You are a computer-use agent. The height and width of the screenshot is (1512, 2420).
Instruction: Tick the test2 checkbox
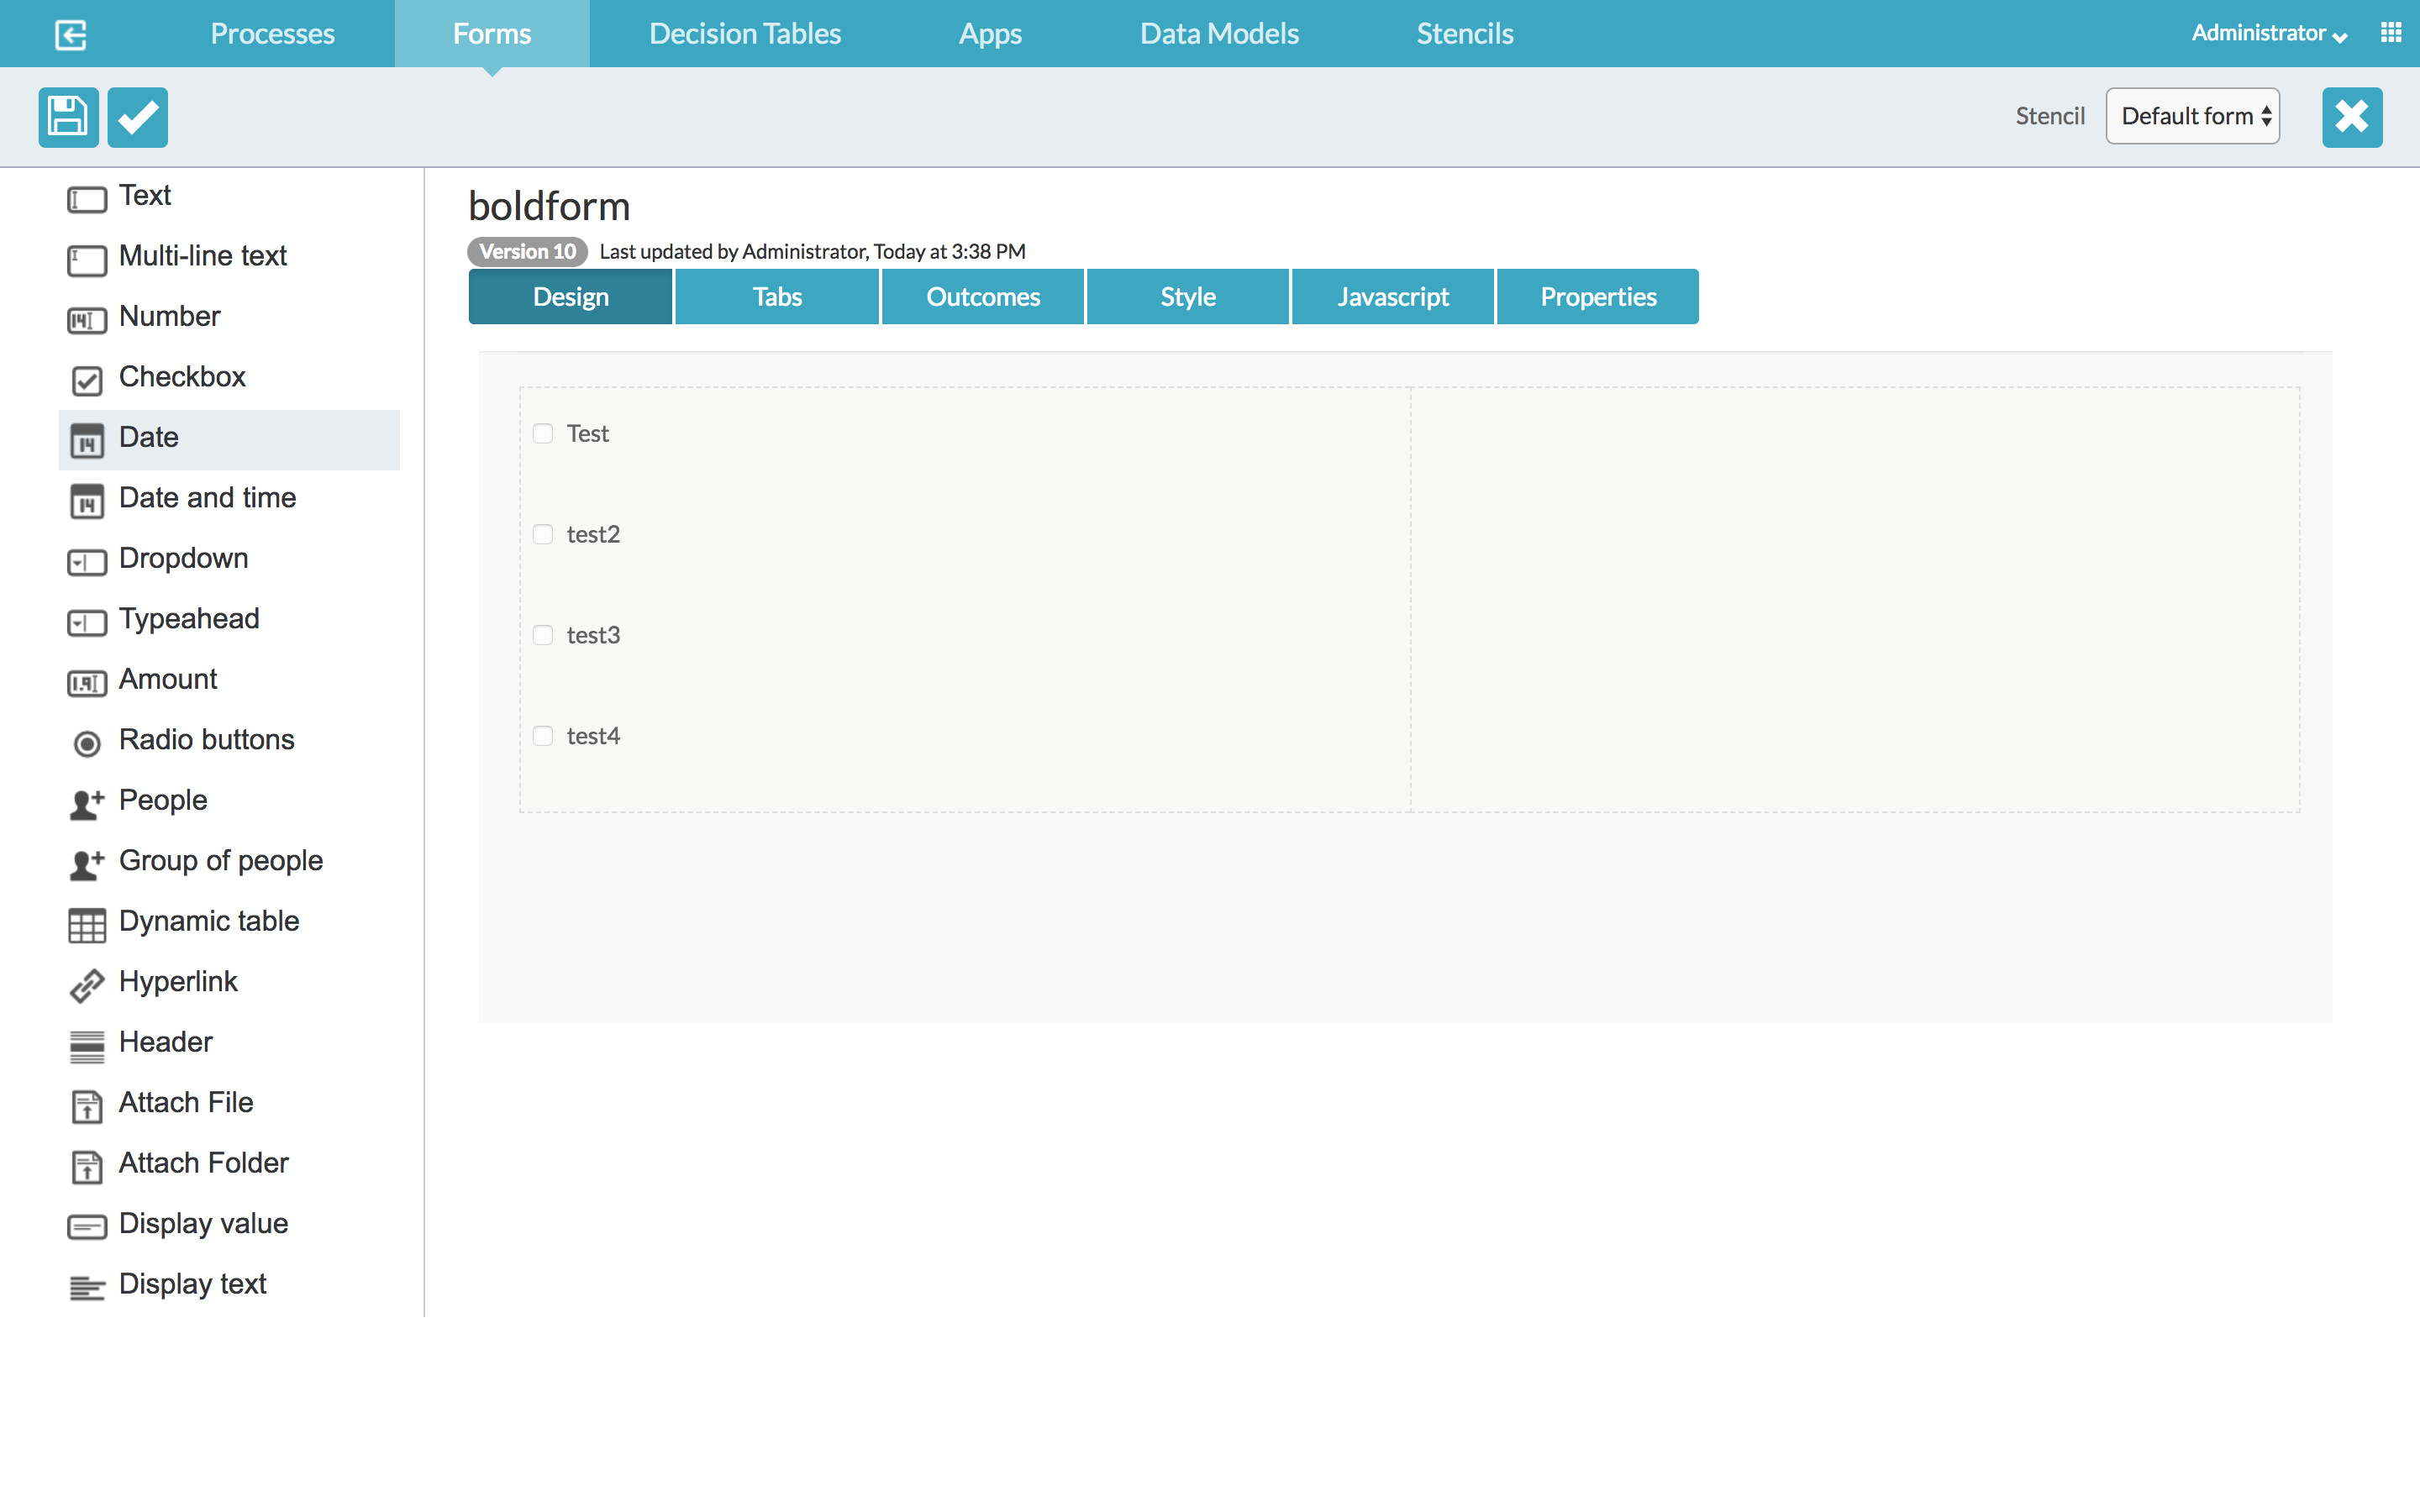pos(543,534)
